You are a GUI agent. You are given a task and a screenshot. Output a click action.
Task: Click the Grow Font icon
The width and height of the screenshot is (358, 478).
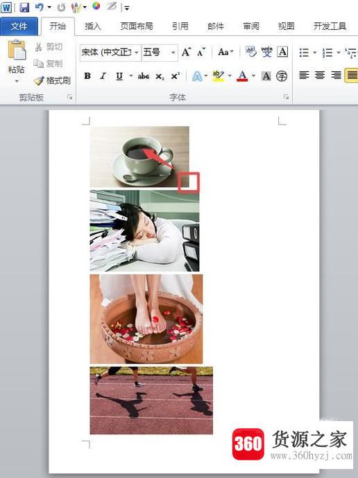pos(186,52)
